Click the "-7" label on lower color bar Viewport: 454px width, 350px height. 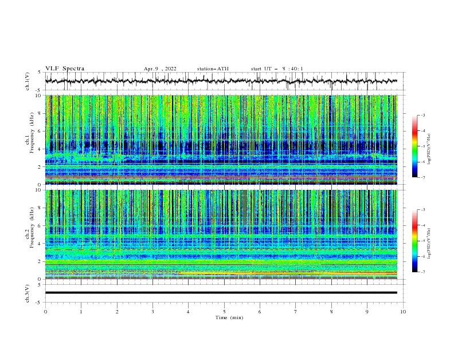(422, 272)
